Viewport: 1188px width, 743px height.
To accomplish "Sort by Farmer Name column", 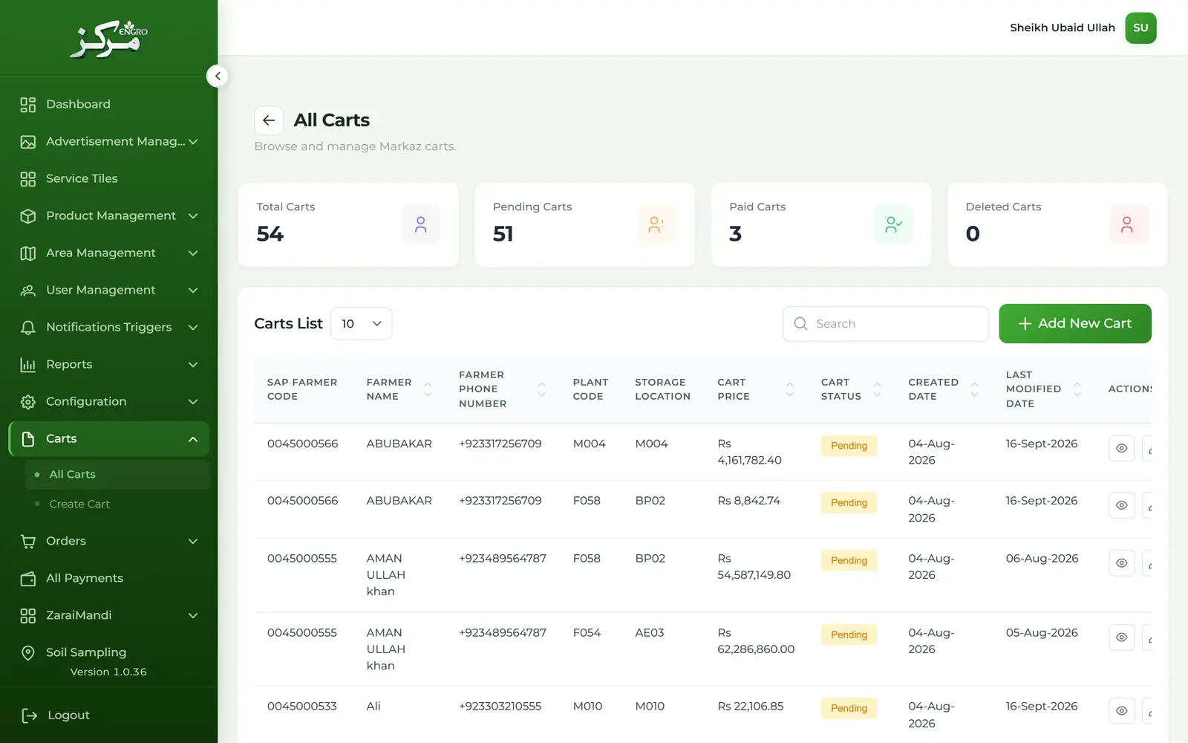I will [x=428, y=389].
